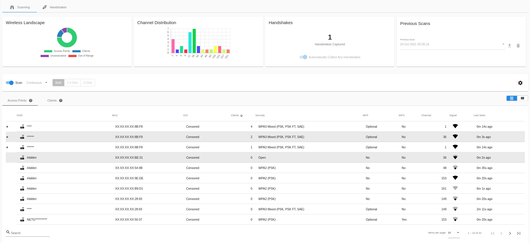Switch to the Handshakes tab
The width and height of the screenshot is (530, 243).
55,7
